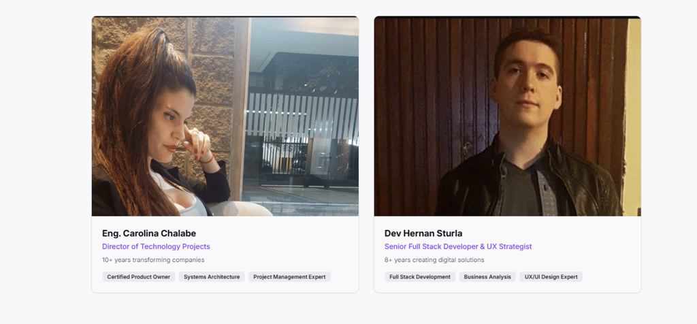Click the word 'Sturla' in the card heading
This screenshot has height=324, width=697.
450,233
